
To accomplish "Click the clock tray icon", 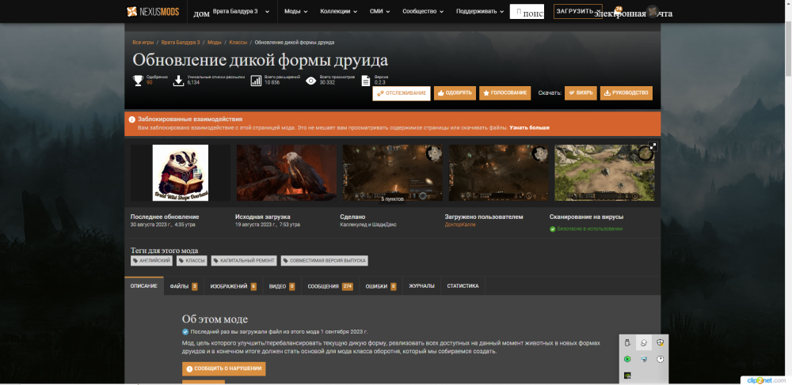I will pyautogui.click(x=660, y=359).
